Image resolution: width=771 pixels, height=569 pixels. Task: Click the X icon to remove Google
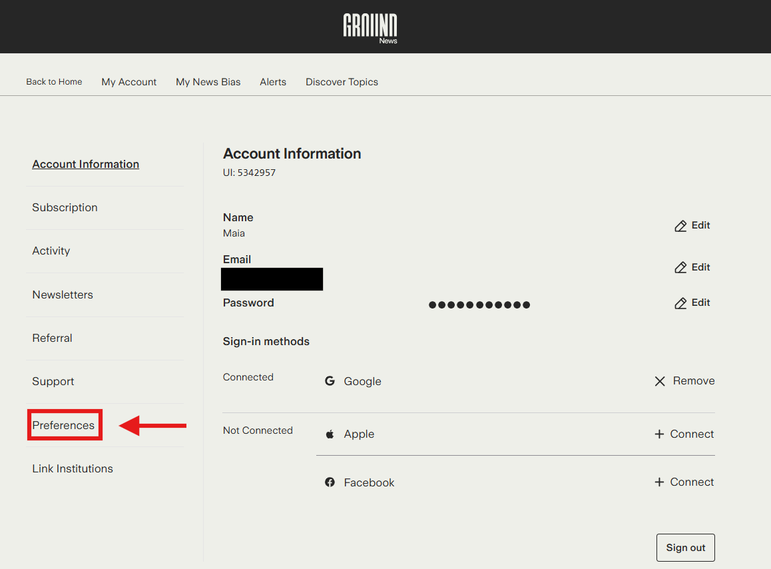pyautogui.click(x=660, y=381)
